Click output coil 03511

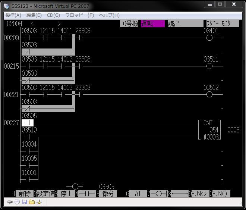point(209,66)
